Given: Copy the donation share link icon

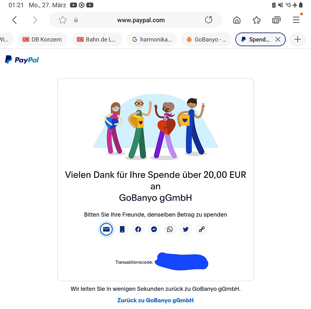Looking at the screenshot, I should 202,229.
